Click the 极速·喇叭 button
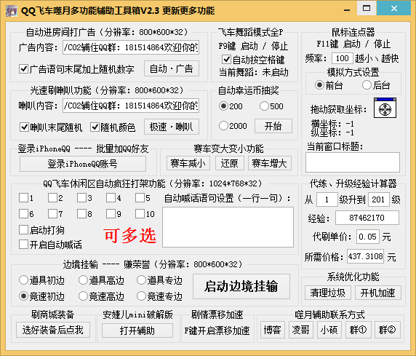416x356 pixels. point(172,127)
